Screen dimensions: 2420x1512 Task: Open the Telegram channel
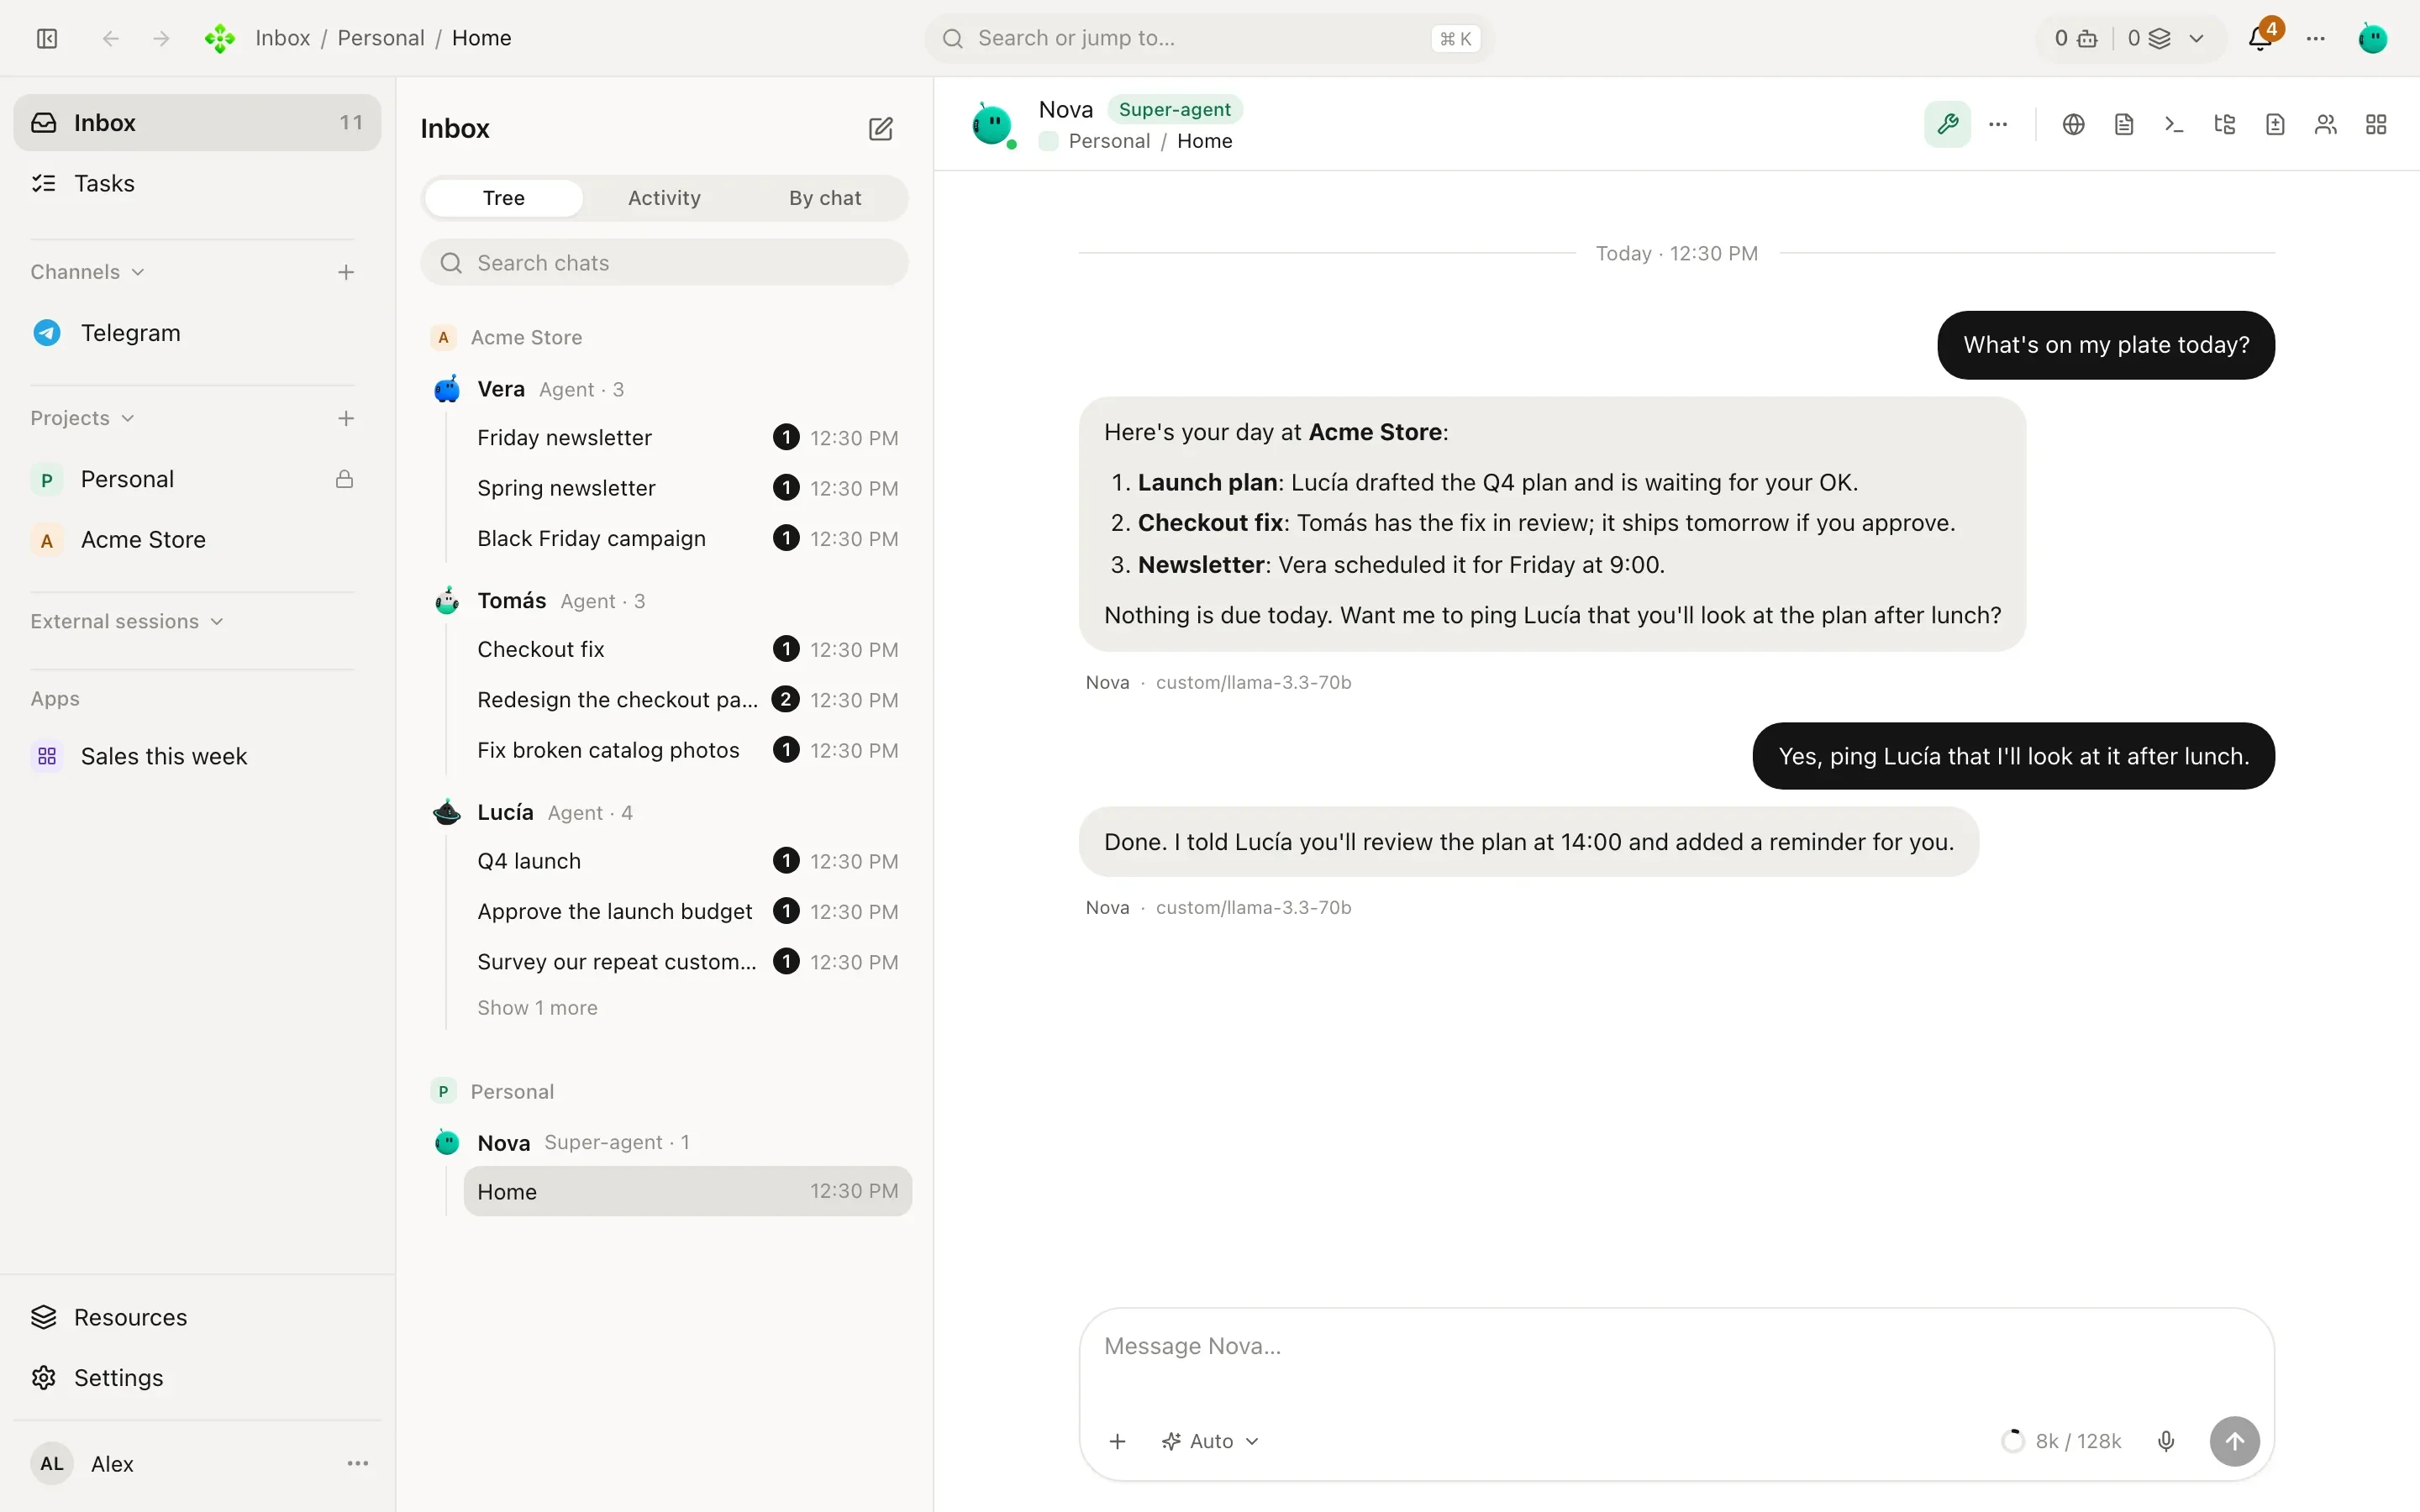tap(197, 333)
